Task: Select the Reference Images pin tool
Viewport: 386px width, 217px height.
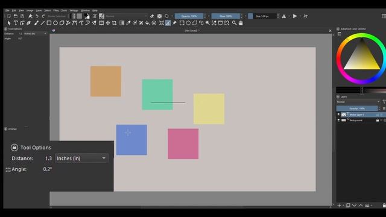Action: tap(174, 23)
